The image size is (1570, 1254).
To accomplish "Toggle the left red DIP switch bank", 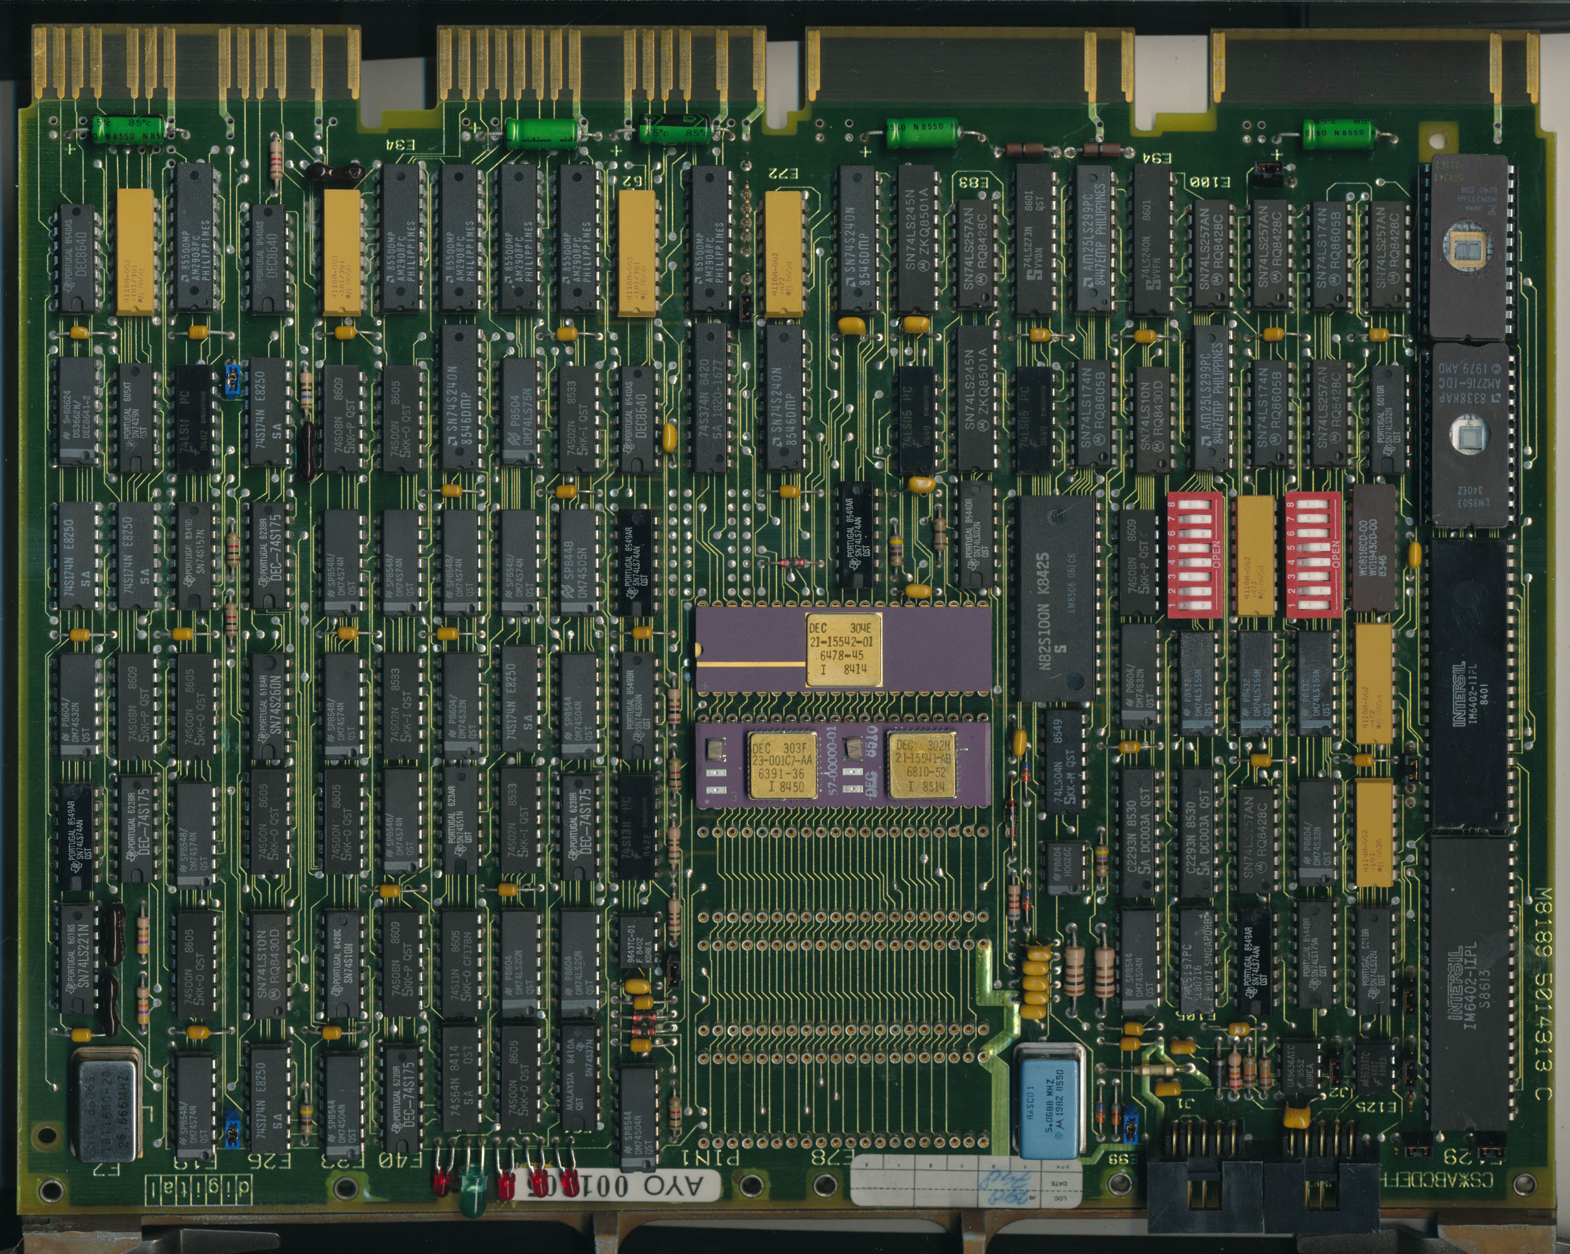I will [1195, 556].
